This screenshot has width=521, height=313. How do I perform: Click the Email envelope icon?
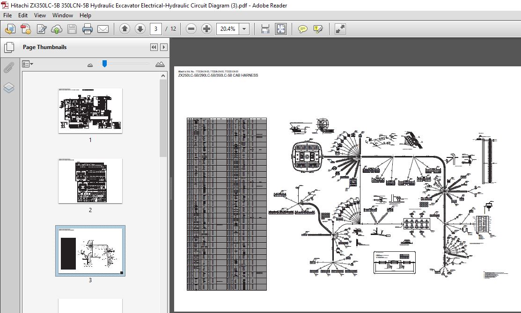[103, 29]
